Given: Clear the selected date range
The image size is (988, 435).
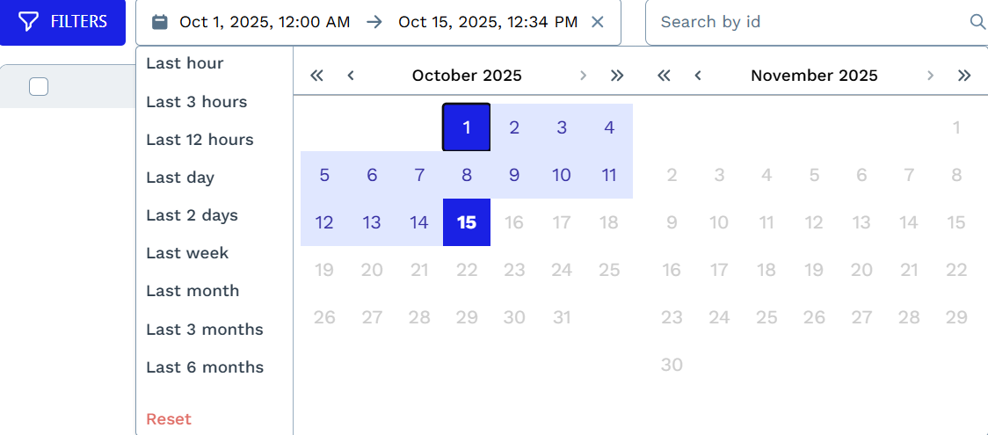Looking at the screenshot, I should [598, 22].
